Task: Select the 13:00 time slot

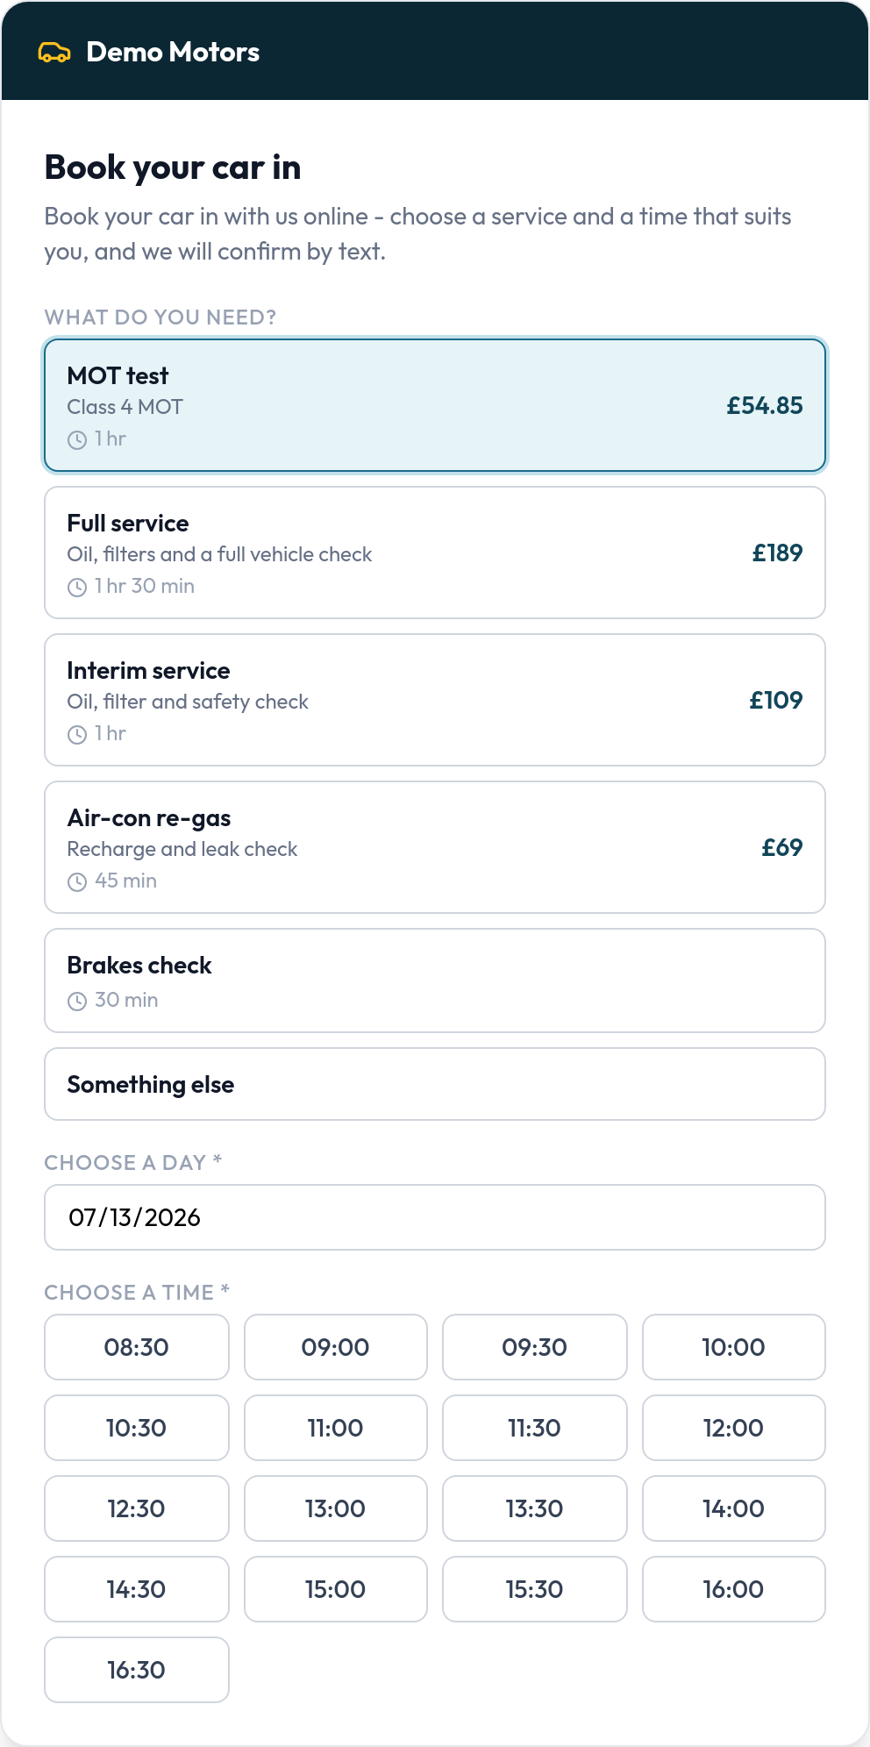Action: (336, 1508)
